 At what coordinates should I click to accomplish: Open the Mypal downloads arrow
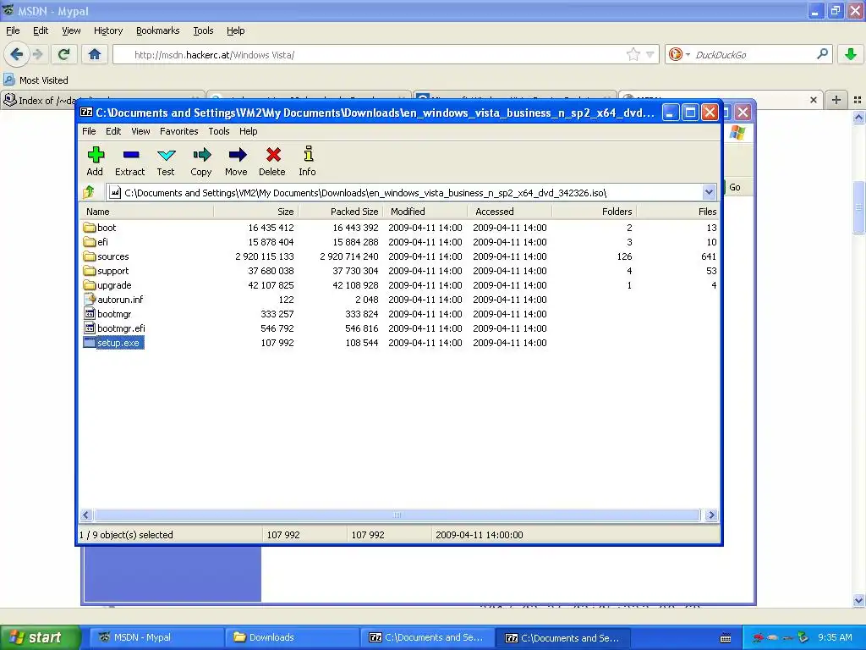tap(851, 54)
